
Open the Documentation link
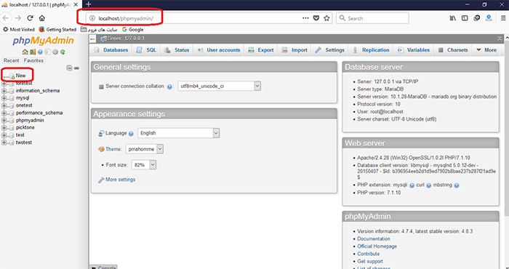pos(374,238)
